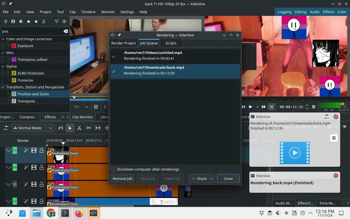Switch to the Scripts tab
350x219 pixels.
click(171, 43)
